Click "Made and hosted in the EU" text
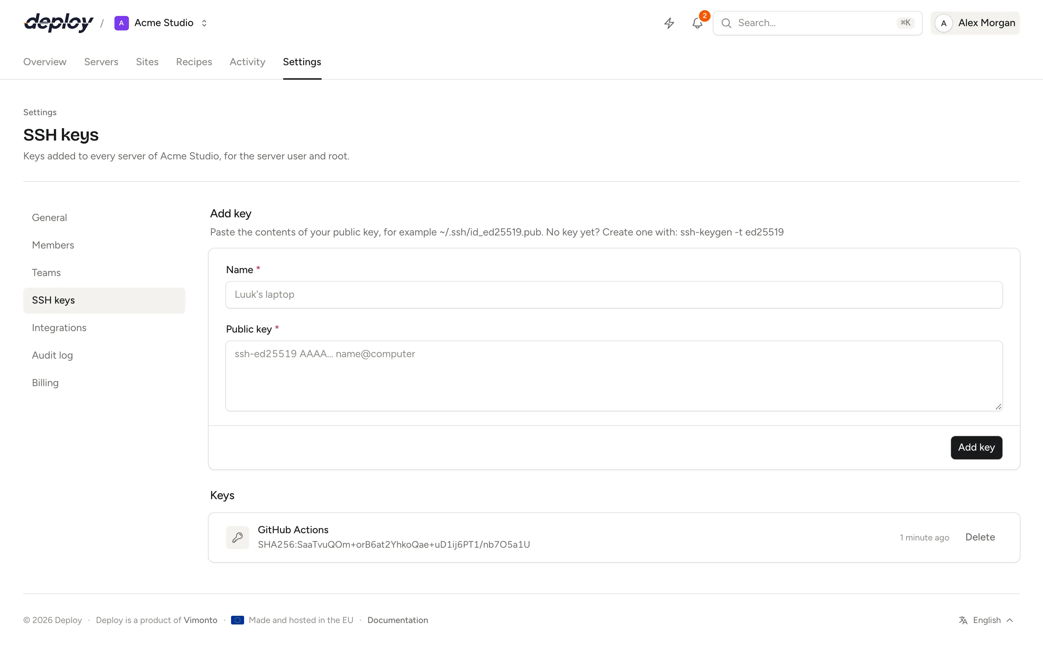The height and width of the screenshot is (652, 1043). 301,620
